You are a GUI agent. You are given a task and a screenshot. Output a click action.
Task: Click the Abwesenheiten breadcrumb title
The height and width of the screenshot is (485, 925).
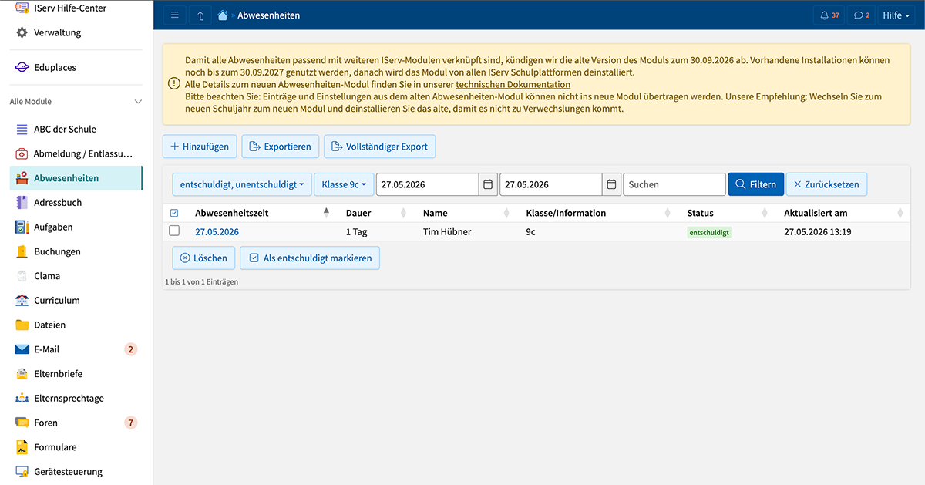[269, 15]
